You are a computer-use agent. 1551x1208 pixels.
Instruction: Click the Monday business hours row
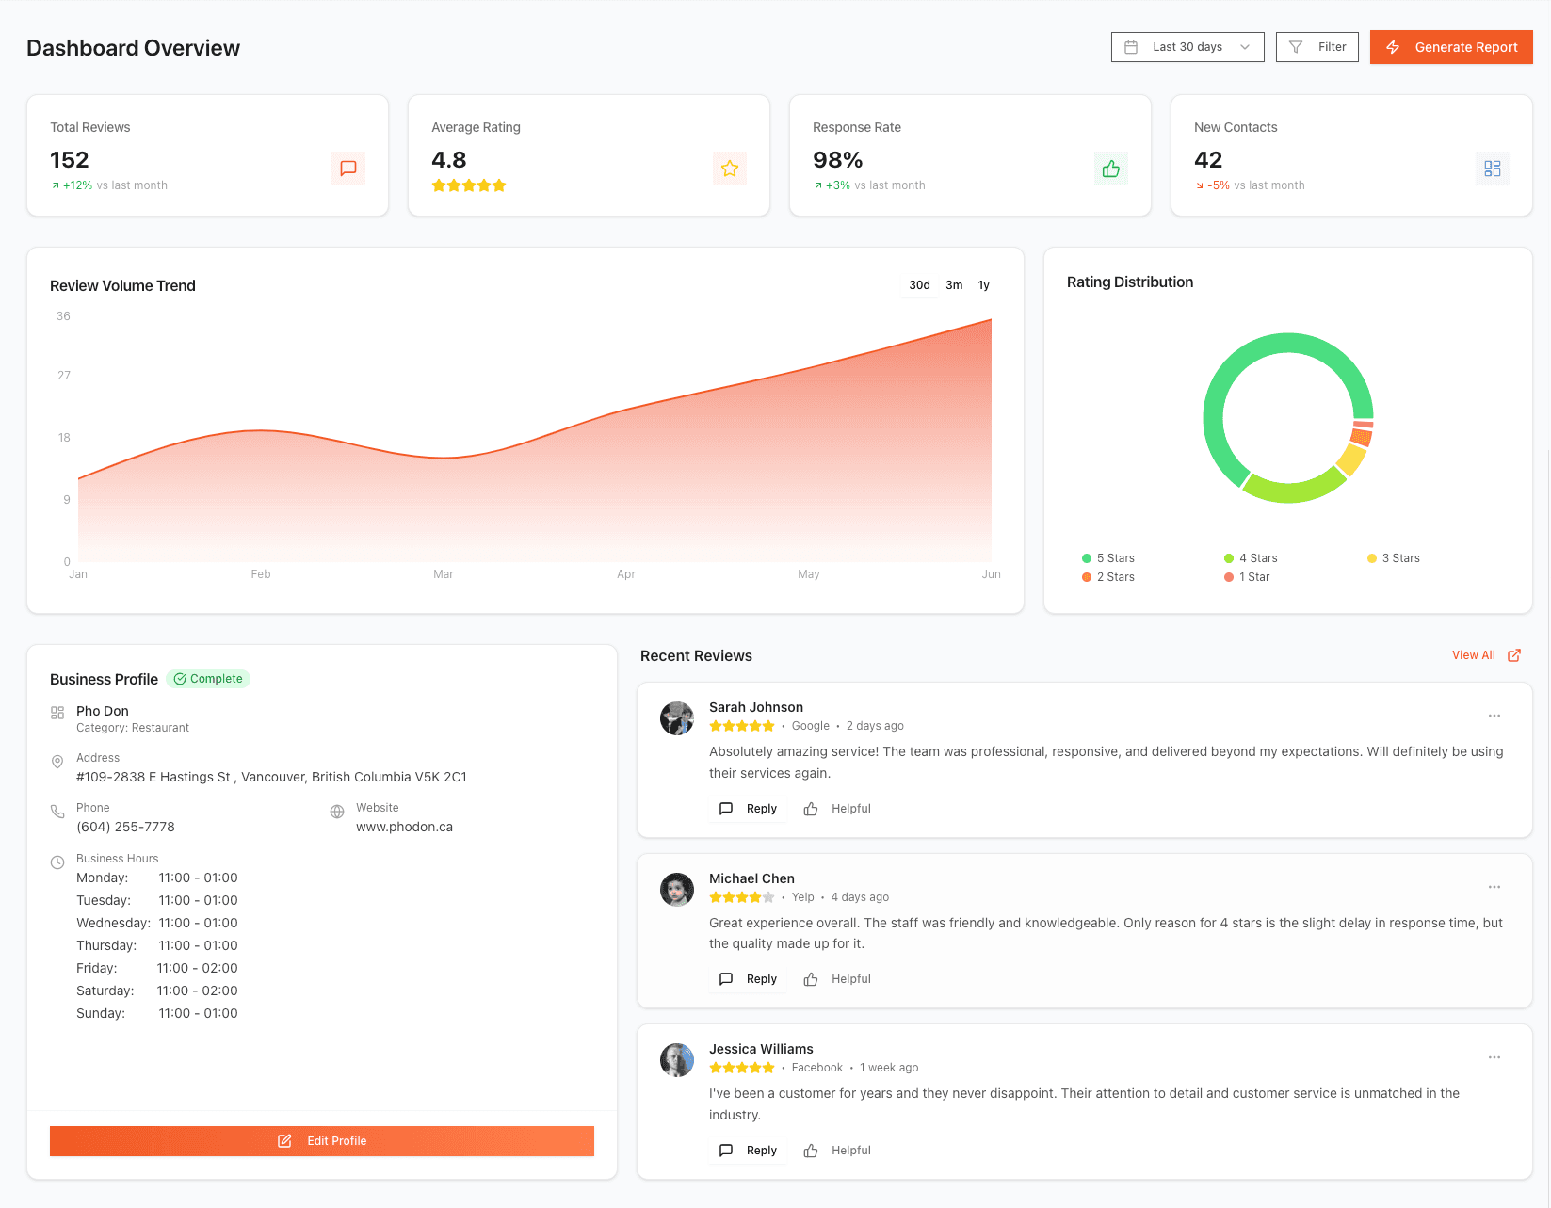click(x=157, y=878)
